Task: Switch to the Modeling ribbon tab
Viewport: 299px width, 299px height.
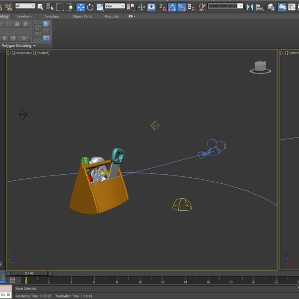Action: coord(4,16)
